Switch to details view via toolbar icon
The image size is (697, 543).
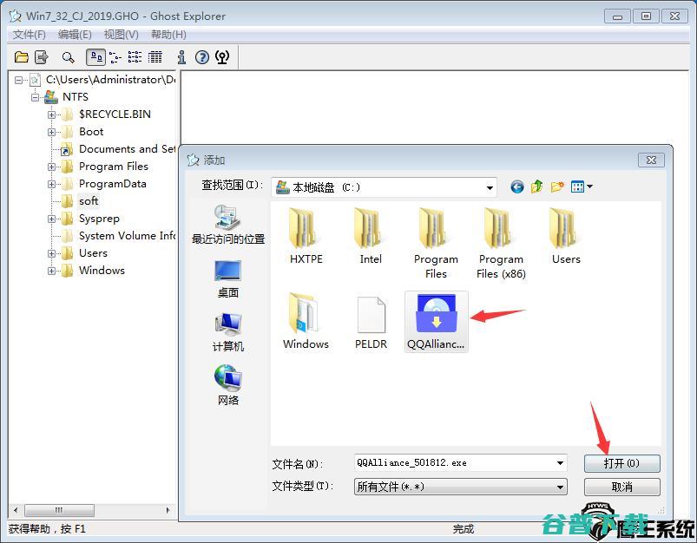(155, 57)
